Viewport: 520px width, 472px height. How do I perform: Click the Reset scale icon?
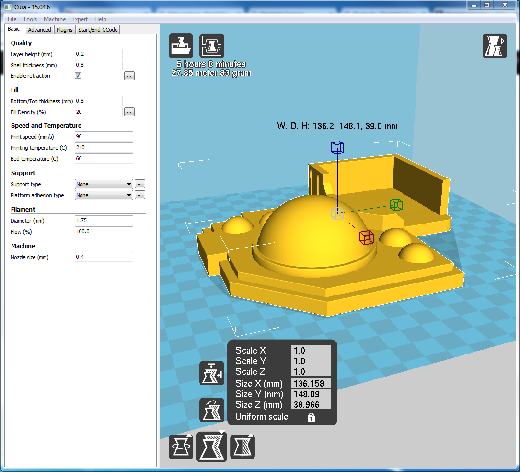point(211,410)
